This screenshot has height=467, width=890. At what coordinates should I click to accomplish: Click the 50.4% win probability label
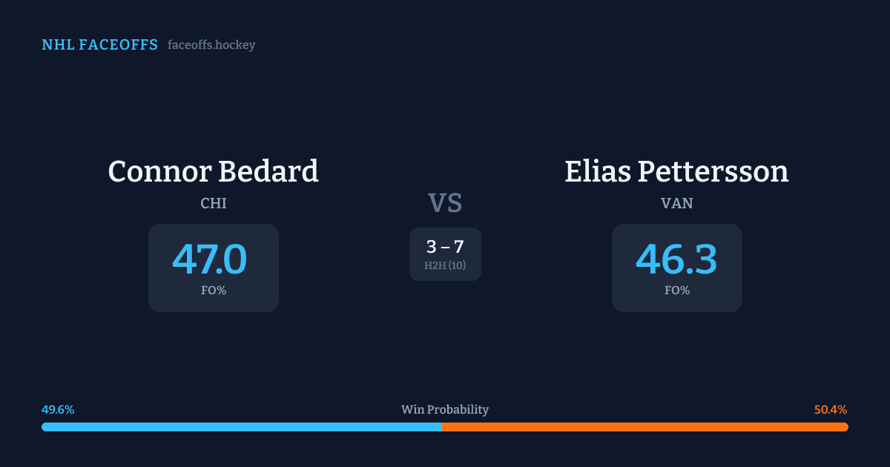(x=831, y=410)
